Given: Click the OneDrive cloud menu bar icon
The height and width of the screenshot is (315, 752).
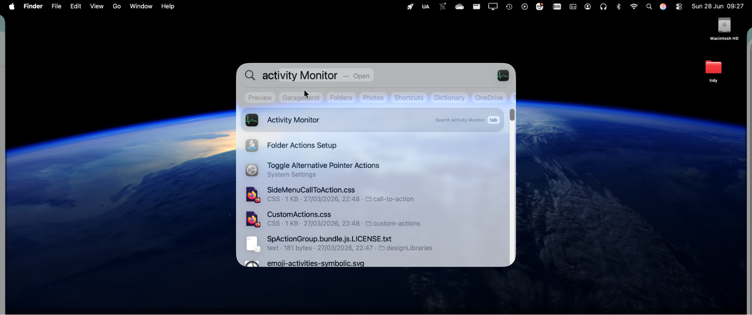Looking at the screenshot, I should coord(460,6).
